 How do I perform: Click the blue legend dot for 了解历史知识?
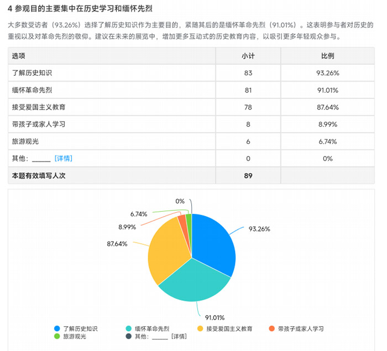[56, 328]
